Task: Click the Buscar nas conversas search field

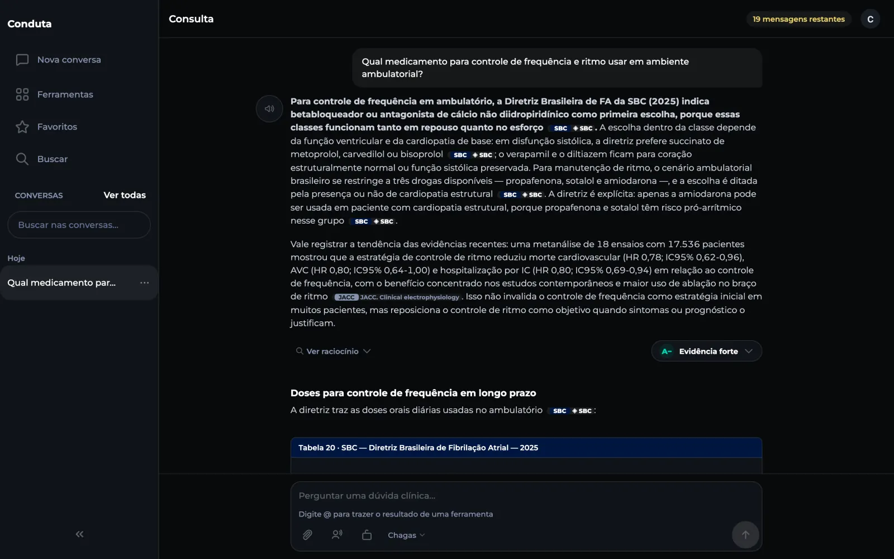Action: (x=79, y=225)
